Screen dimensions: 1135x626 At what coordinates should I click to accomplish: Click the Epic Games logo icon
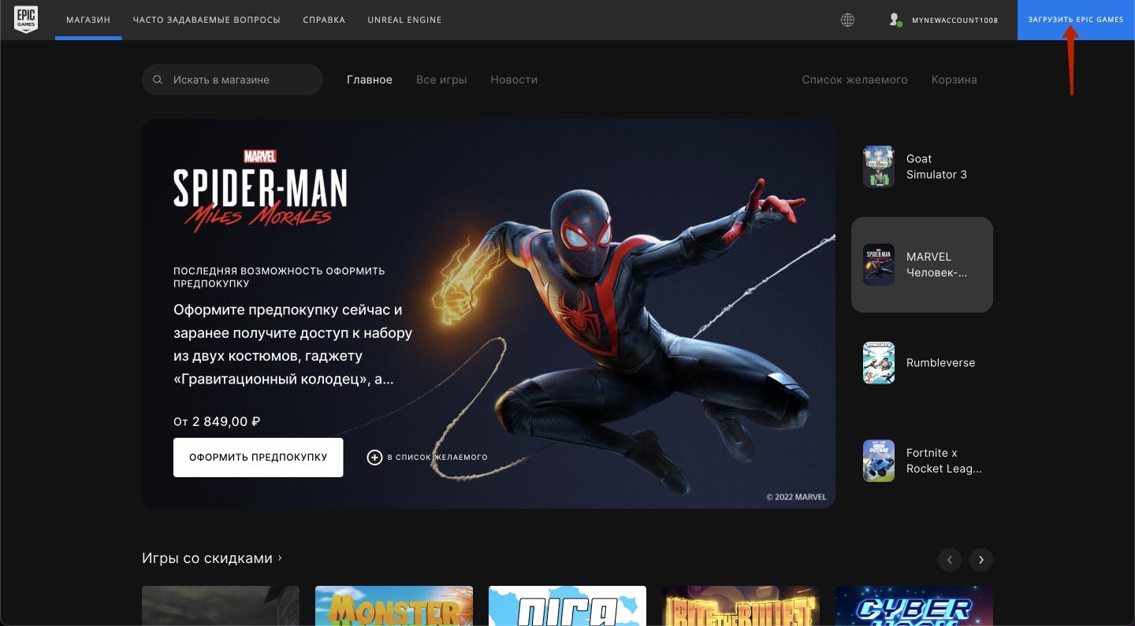pyautogui.click(x=25, y=20)
